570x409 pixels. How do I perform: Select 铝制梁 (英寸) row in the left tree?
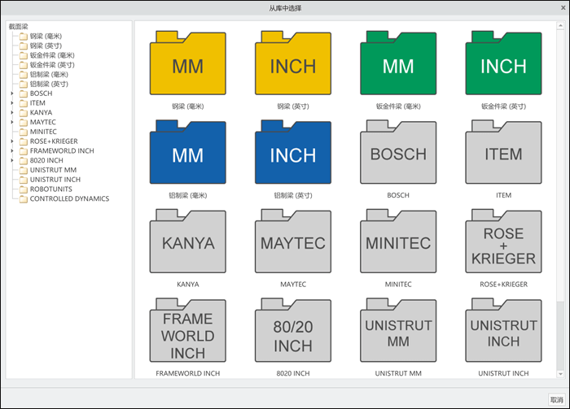click(x=44, y=84)
